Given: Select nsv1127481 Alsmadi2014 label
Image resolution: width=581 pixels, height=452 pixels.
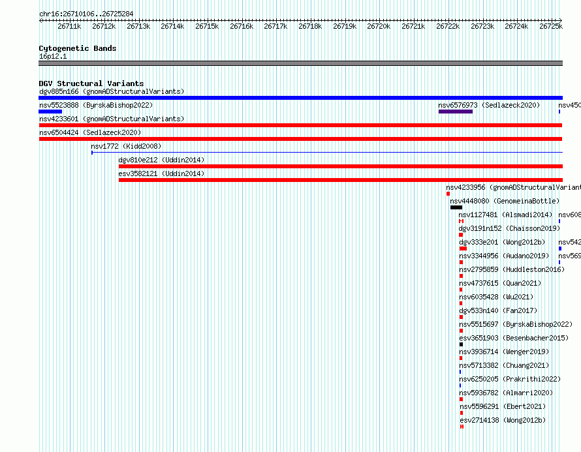Looking at the screenshot, I should coord(505,215).
